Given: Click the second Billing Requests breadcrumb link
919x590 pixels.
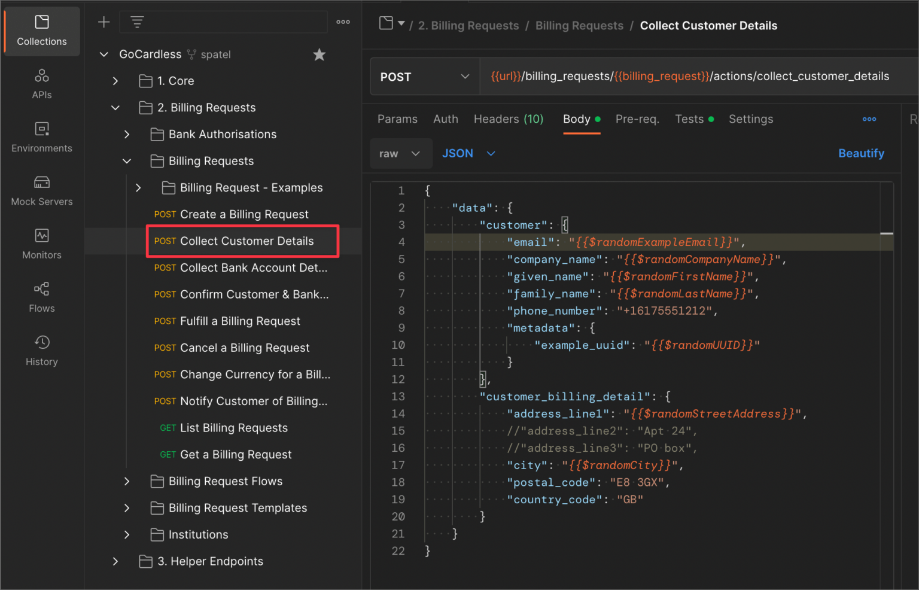Looking at the screenshot, I should pyautogui.click(x=579, y=26).
